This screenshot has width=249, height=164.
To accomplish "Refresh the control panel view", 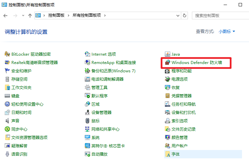I will [184, 16].
